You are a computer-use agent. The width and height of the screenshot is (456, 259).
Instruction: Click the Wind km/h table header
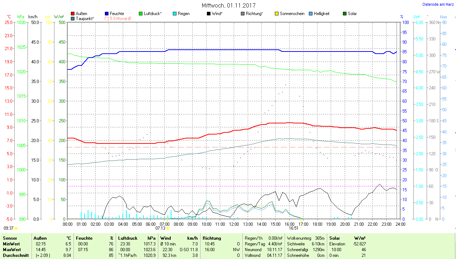179,238
